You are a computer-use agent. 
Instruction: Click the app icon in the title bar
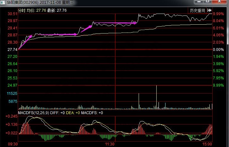point(2,3)
